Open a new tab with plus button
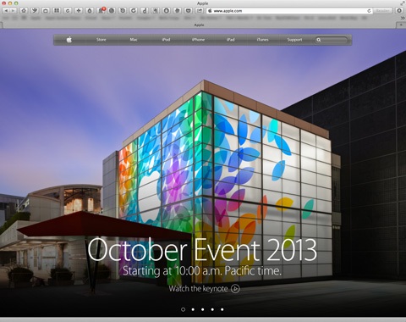Image resolution: width=406 pixels, height=322 pixels. 401,25
